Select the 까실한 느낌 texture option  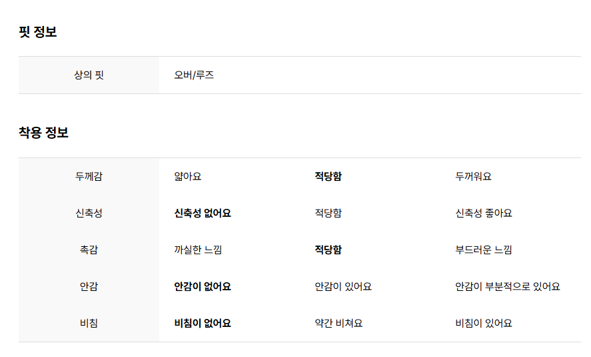pyautogui.click(x=198, y=250)
